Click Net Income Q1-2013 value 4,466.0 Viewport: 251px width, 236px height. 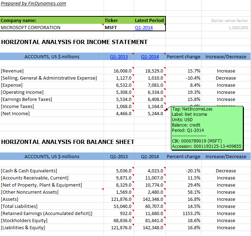(x=124, y=114)
